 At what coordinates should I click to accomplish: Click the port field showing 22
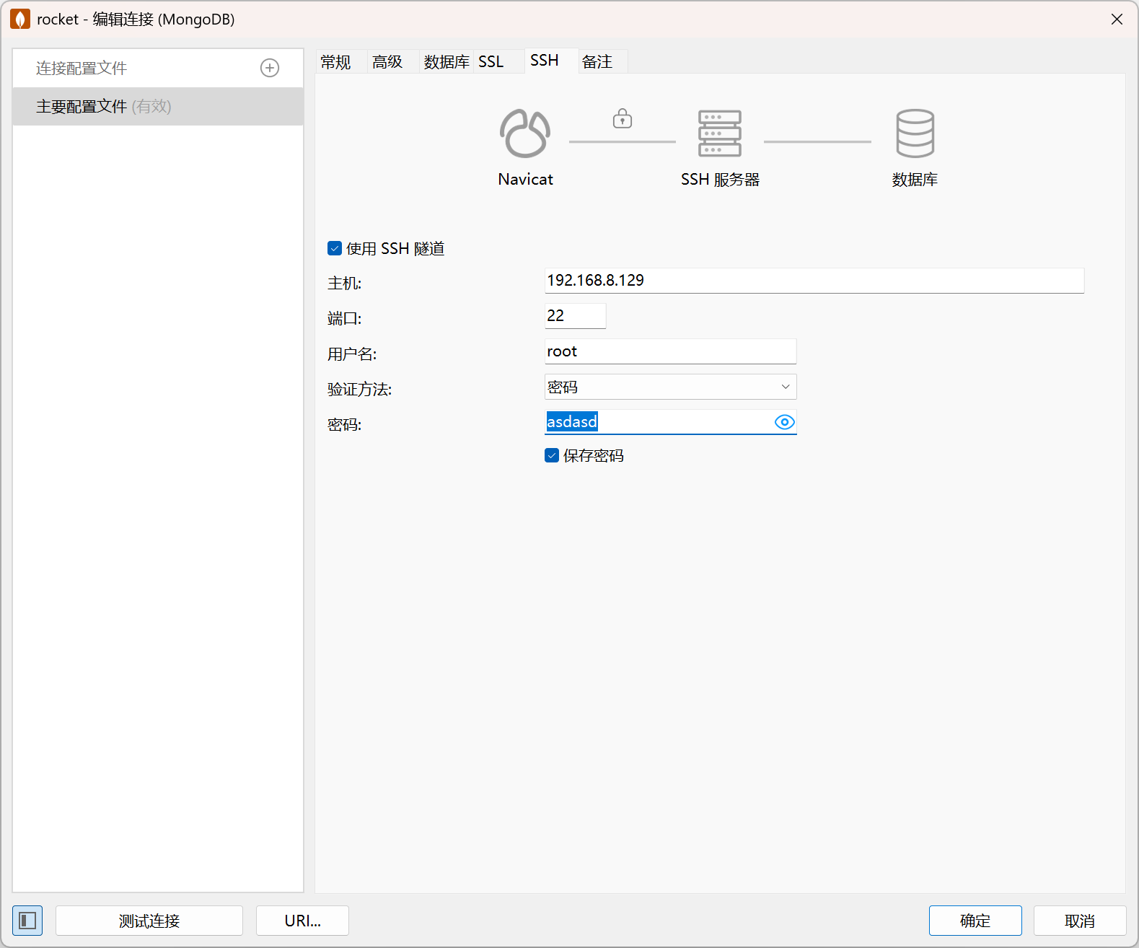click(575, 316)
